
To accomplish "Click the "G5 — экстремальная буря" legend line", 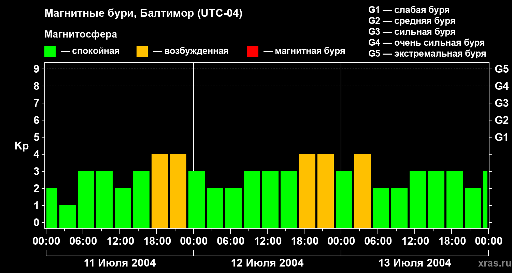I will tap(427, 54).
